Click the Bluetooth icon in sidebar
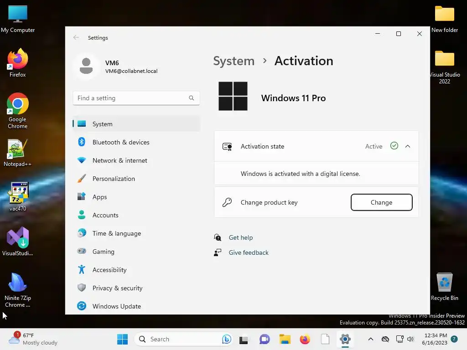Image resolution: width=467 pixels, height=350 pixels. coord(82,142)
